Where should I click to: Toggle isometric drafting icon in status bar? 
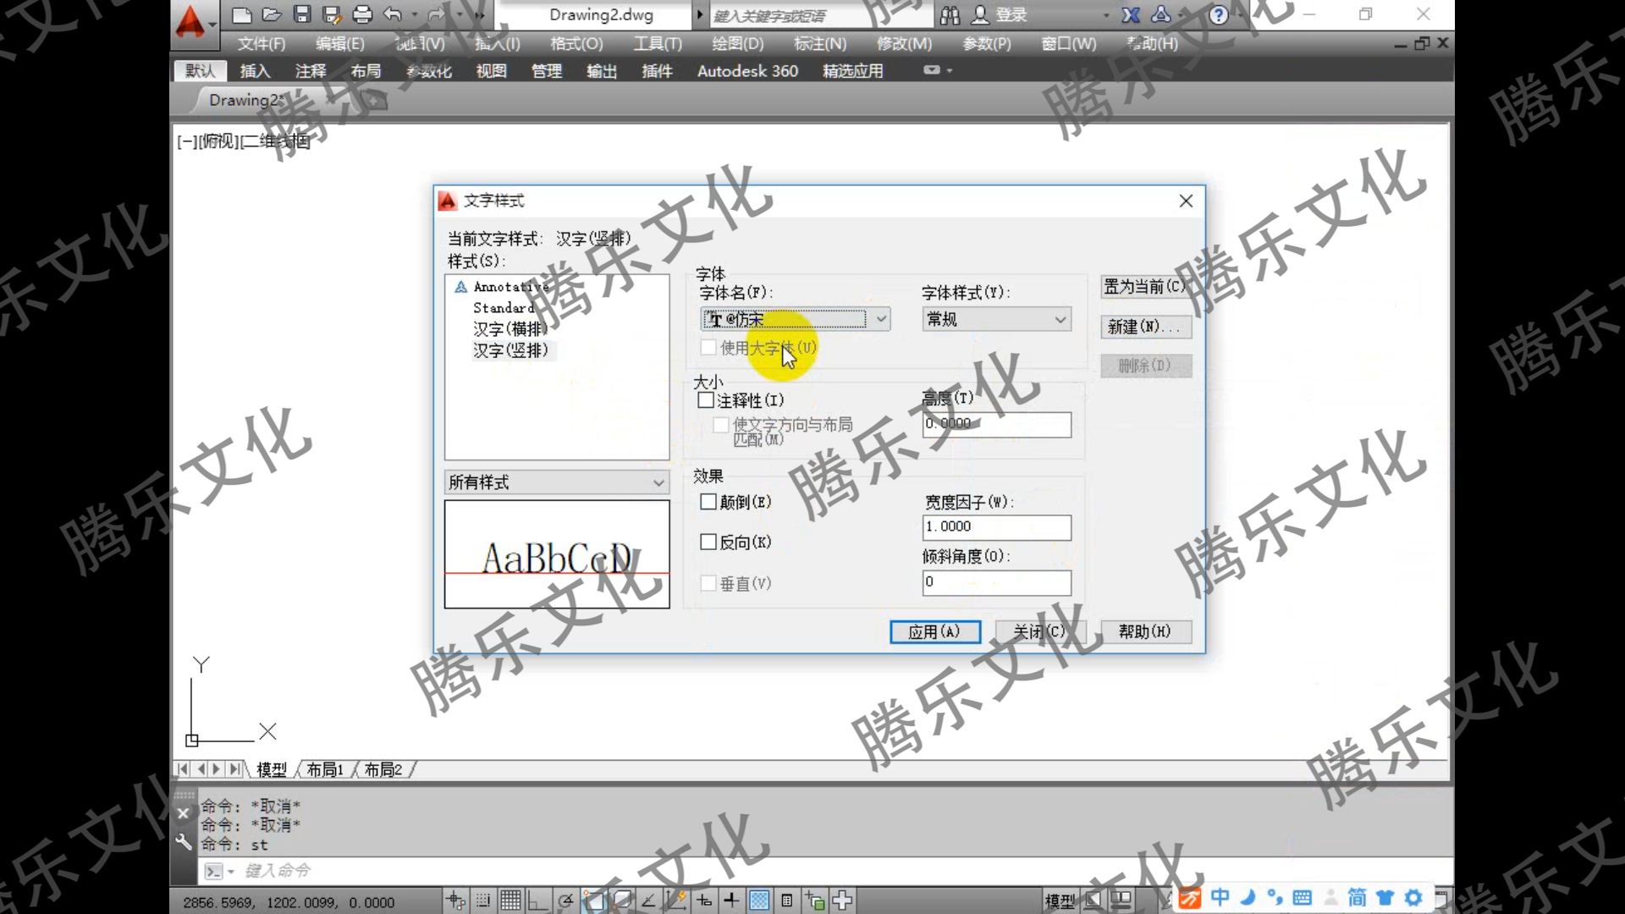coord(622,900)
